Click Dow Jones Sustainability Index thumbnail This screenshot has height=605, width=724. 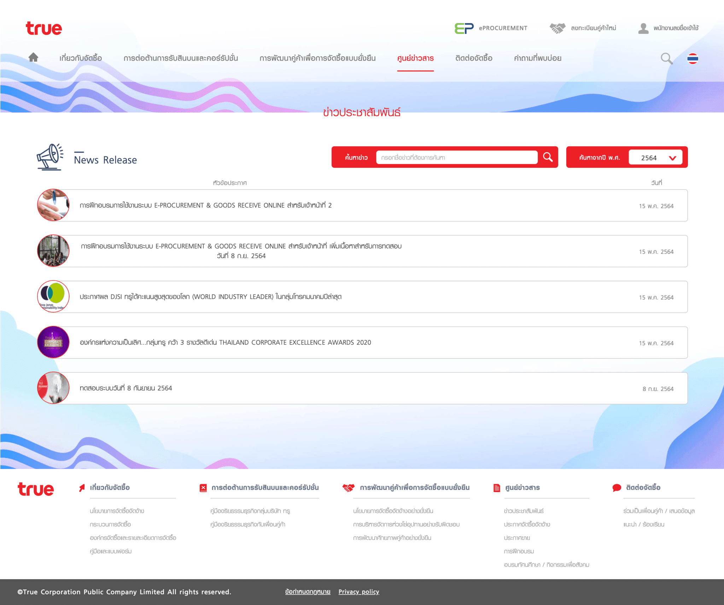[x=53, y=297]
